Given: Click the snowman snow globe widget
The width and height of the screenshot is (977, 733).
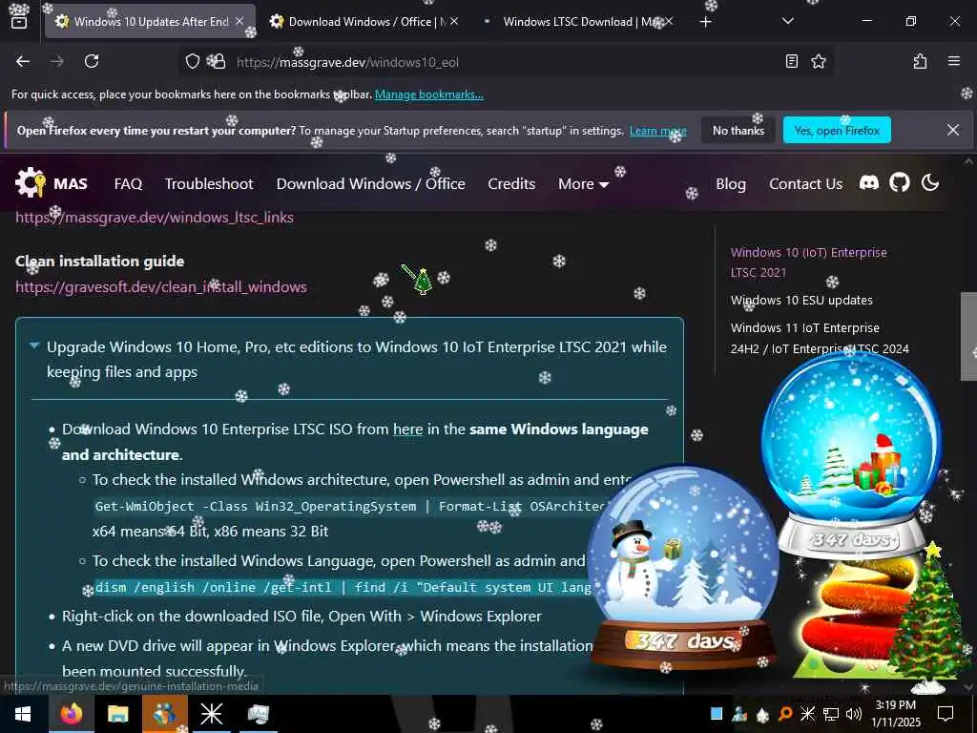Looking at the screenshot, I should tap(683, 569).
